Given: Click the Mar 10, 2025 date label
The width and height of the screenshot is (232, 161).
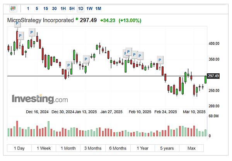Looking at the screenshot, I should click(194, 112).
